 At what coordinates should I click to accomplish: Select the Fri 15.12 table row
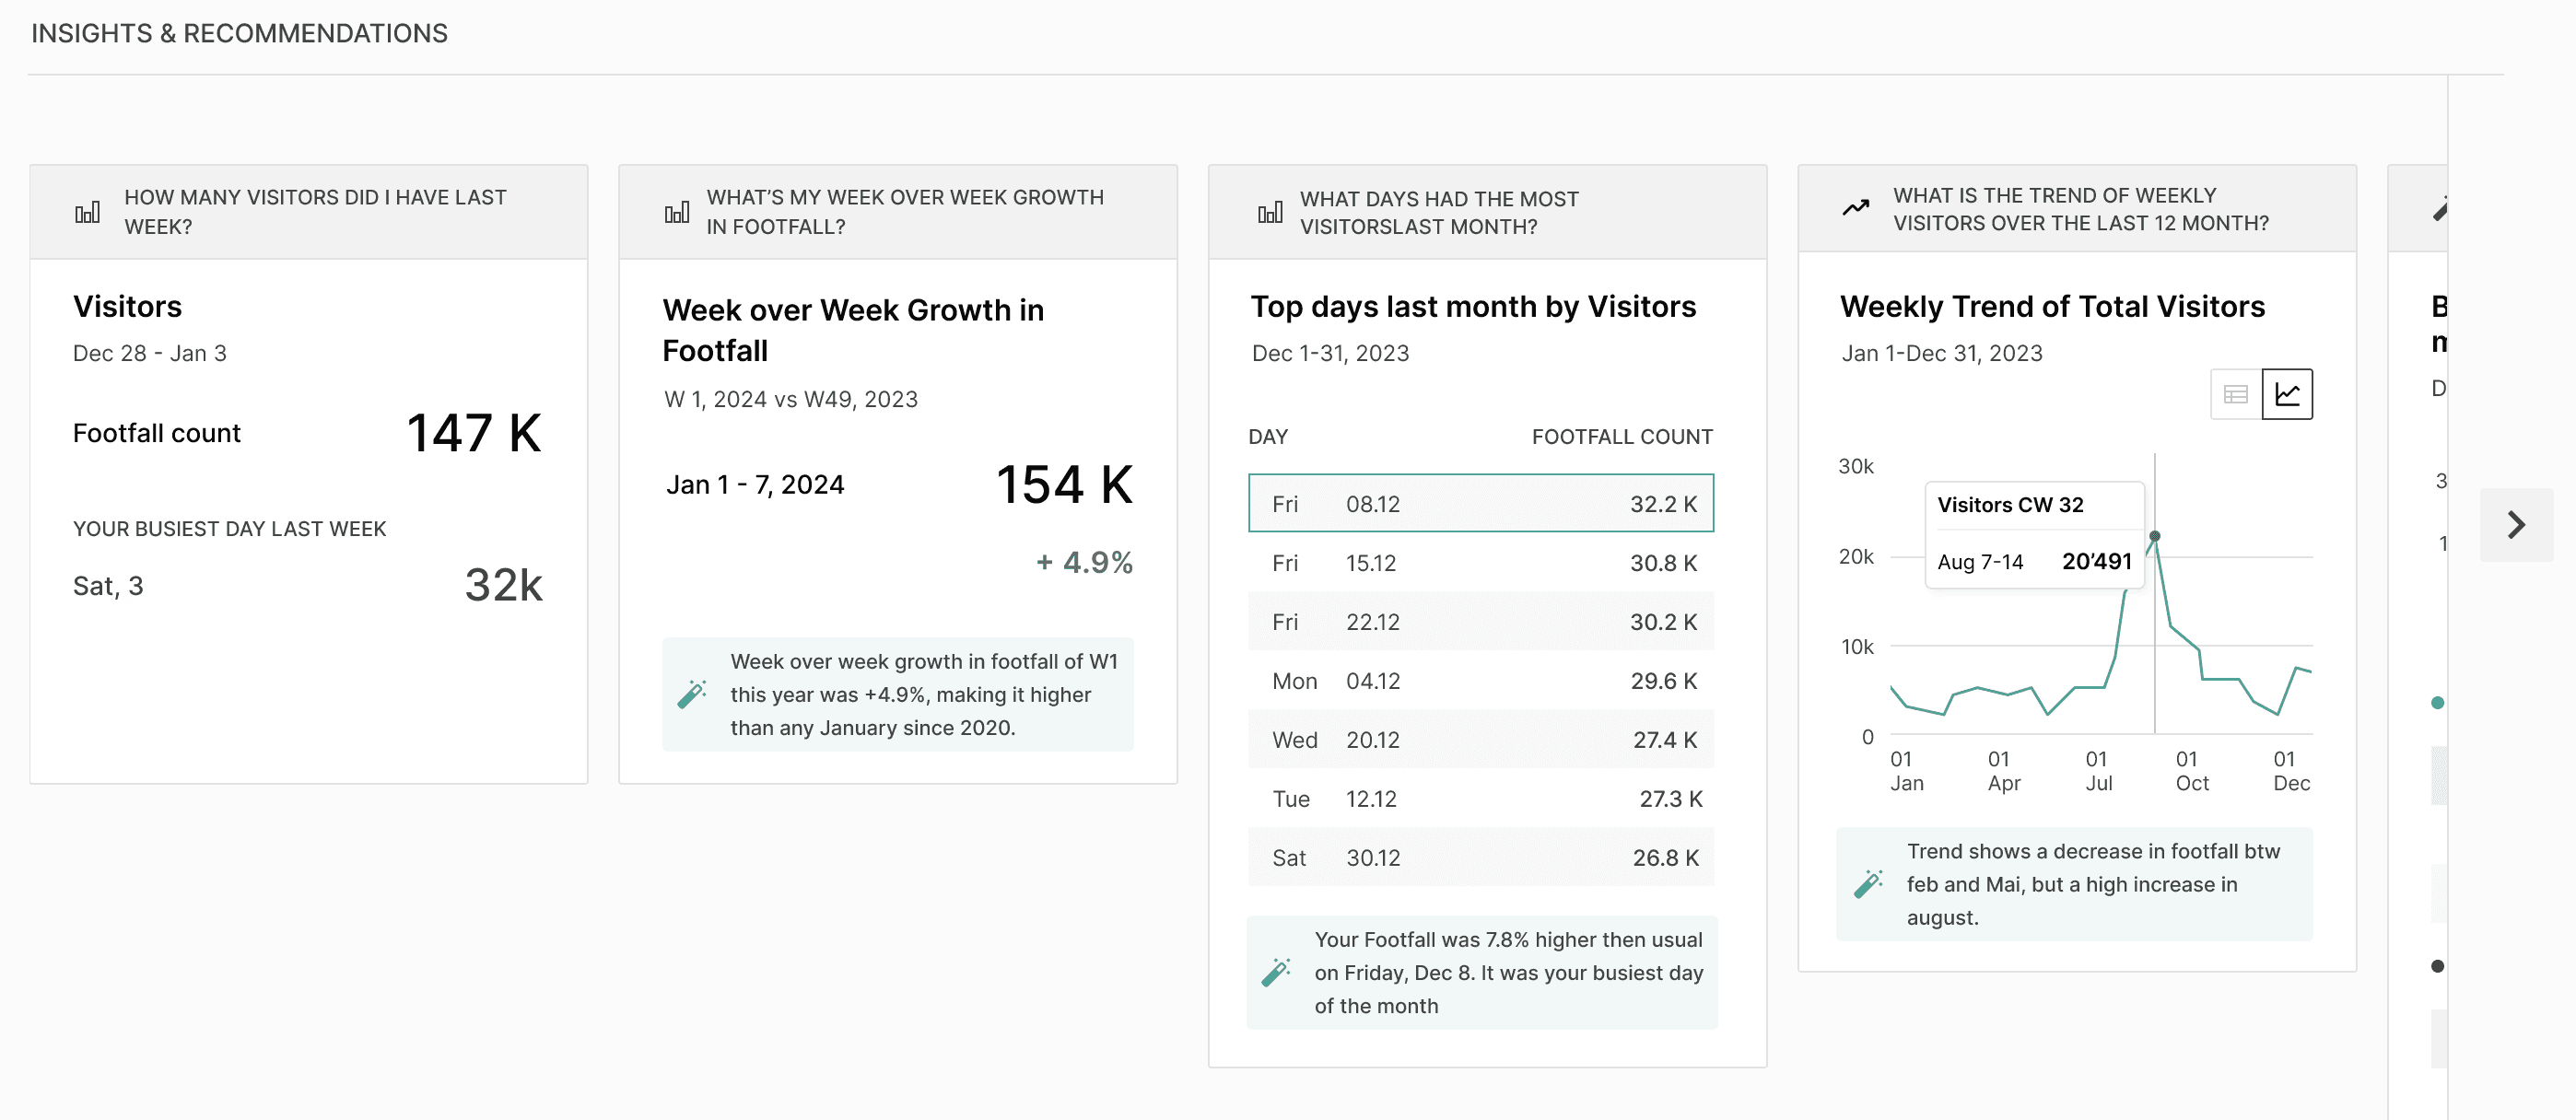pyautogui.click(x=1480, y=563)
